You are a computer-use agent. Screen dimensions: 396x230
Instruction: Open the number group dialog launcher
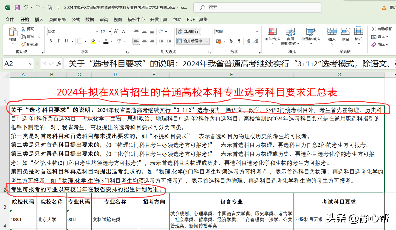[258, 52]
